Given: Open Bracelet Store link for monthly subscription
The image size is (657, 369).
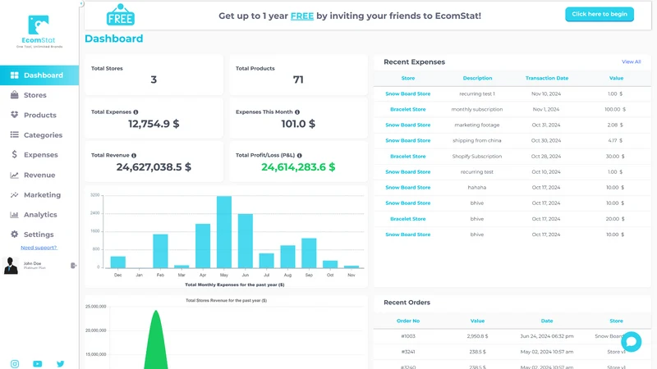Looking at the screenshot, I should (407, 109).
